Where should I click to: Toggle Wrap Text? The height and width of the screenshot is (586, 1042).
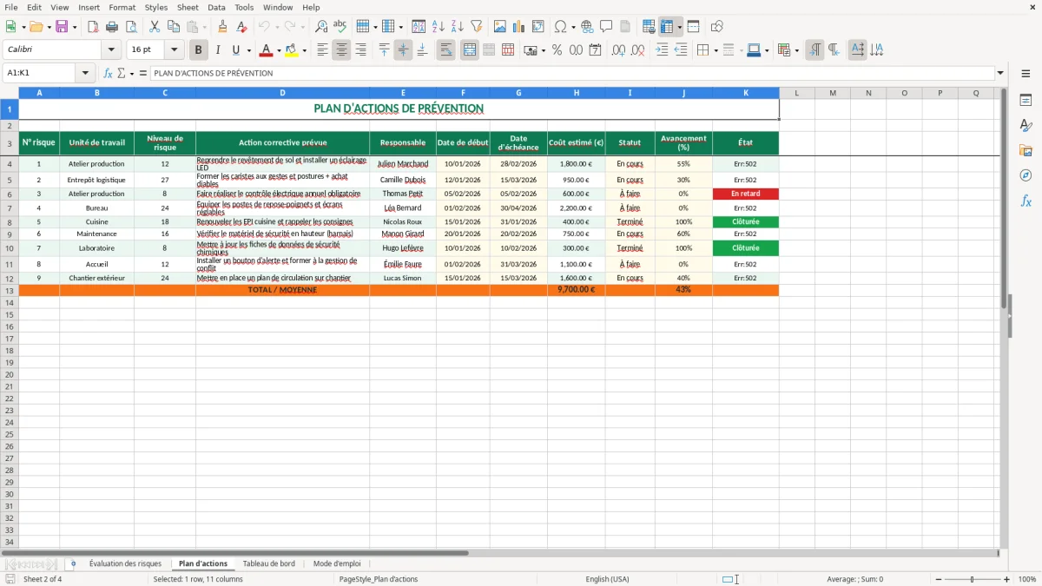click(446, 50)
